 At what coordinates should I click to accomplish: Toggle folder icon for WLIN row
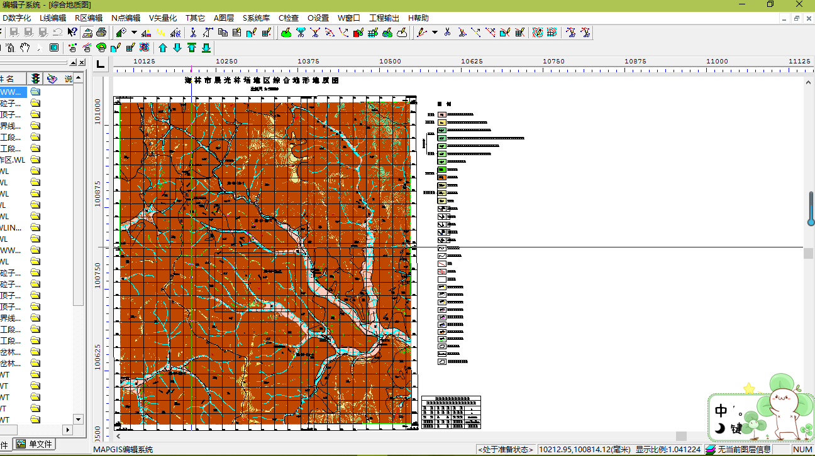pos(35,227)
